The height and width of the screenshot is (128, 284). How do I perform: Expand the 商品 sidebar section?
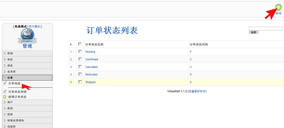(27, 65)
